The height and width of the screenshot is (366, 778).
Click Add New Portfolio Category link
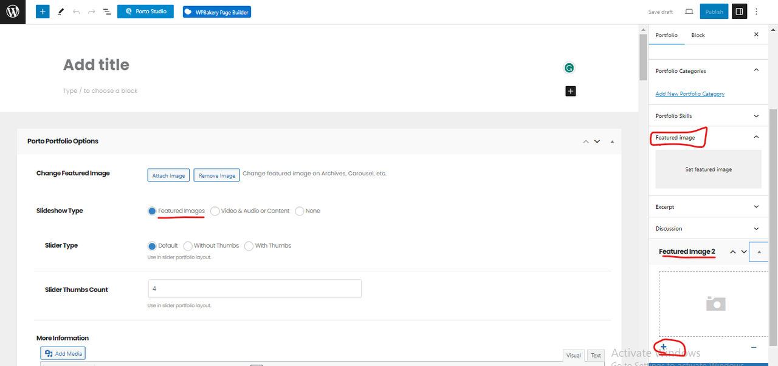(x=690, y=93)
